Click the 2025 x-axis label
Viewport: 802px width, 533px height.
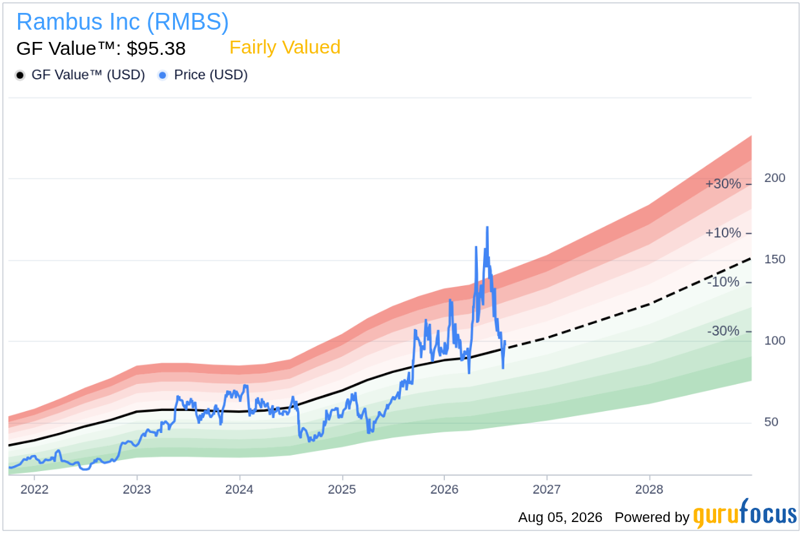tap(342, 489)
